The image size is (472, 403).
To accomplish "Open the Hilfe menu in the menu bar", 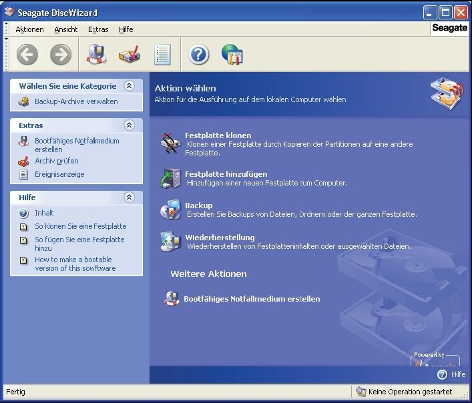I will tap(126, 29).
